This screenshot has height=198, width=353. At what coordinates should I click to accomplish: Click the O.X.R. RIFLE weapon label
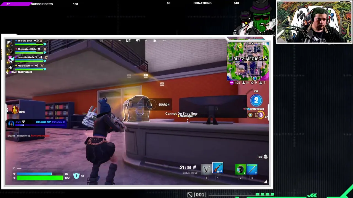pos(190,173)
